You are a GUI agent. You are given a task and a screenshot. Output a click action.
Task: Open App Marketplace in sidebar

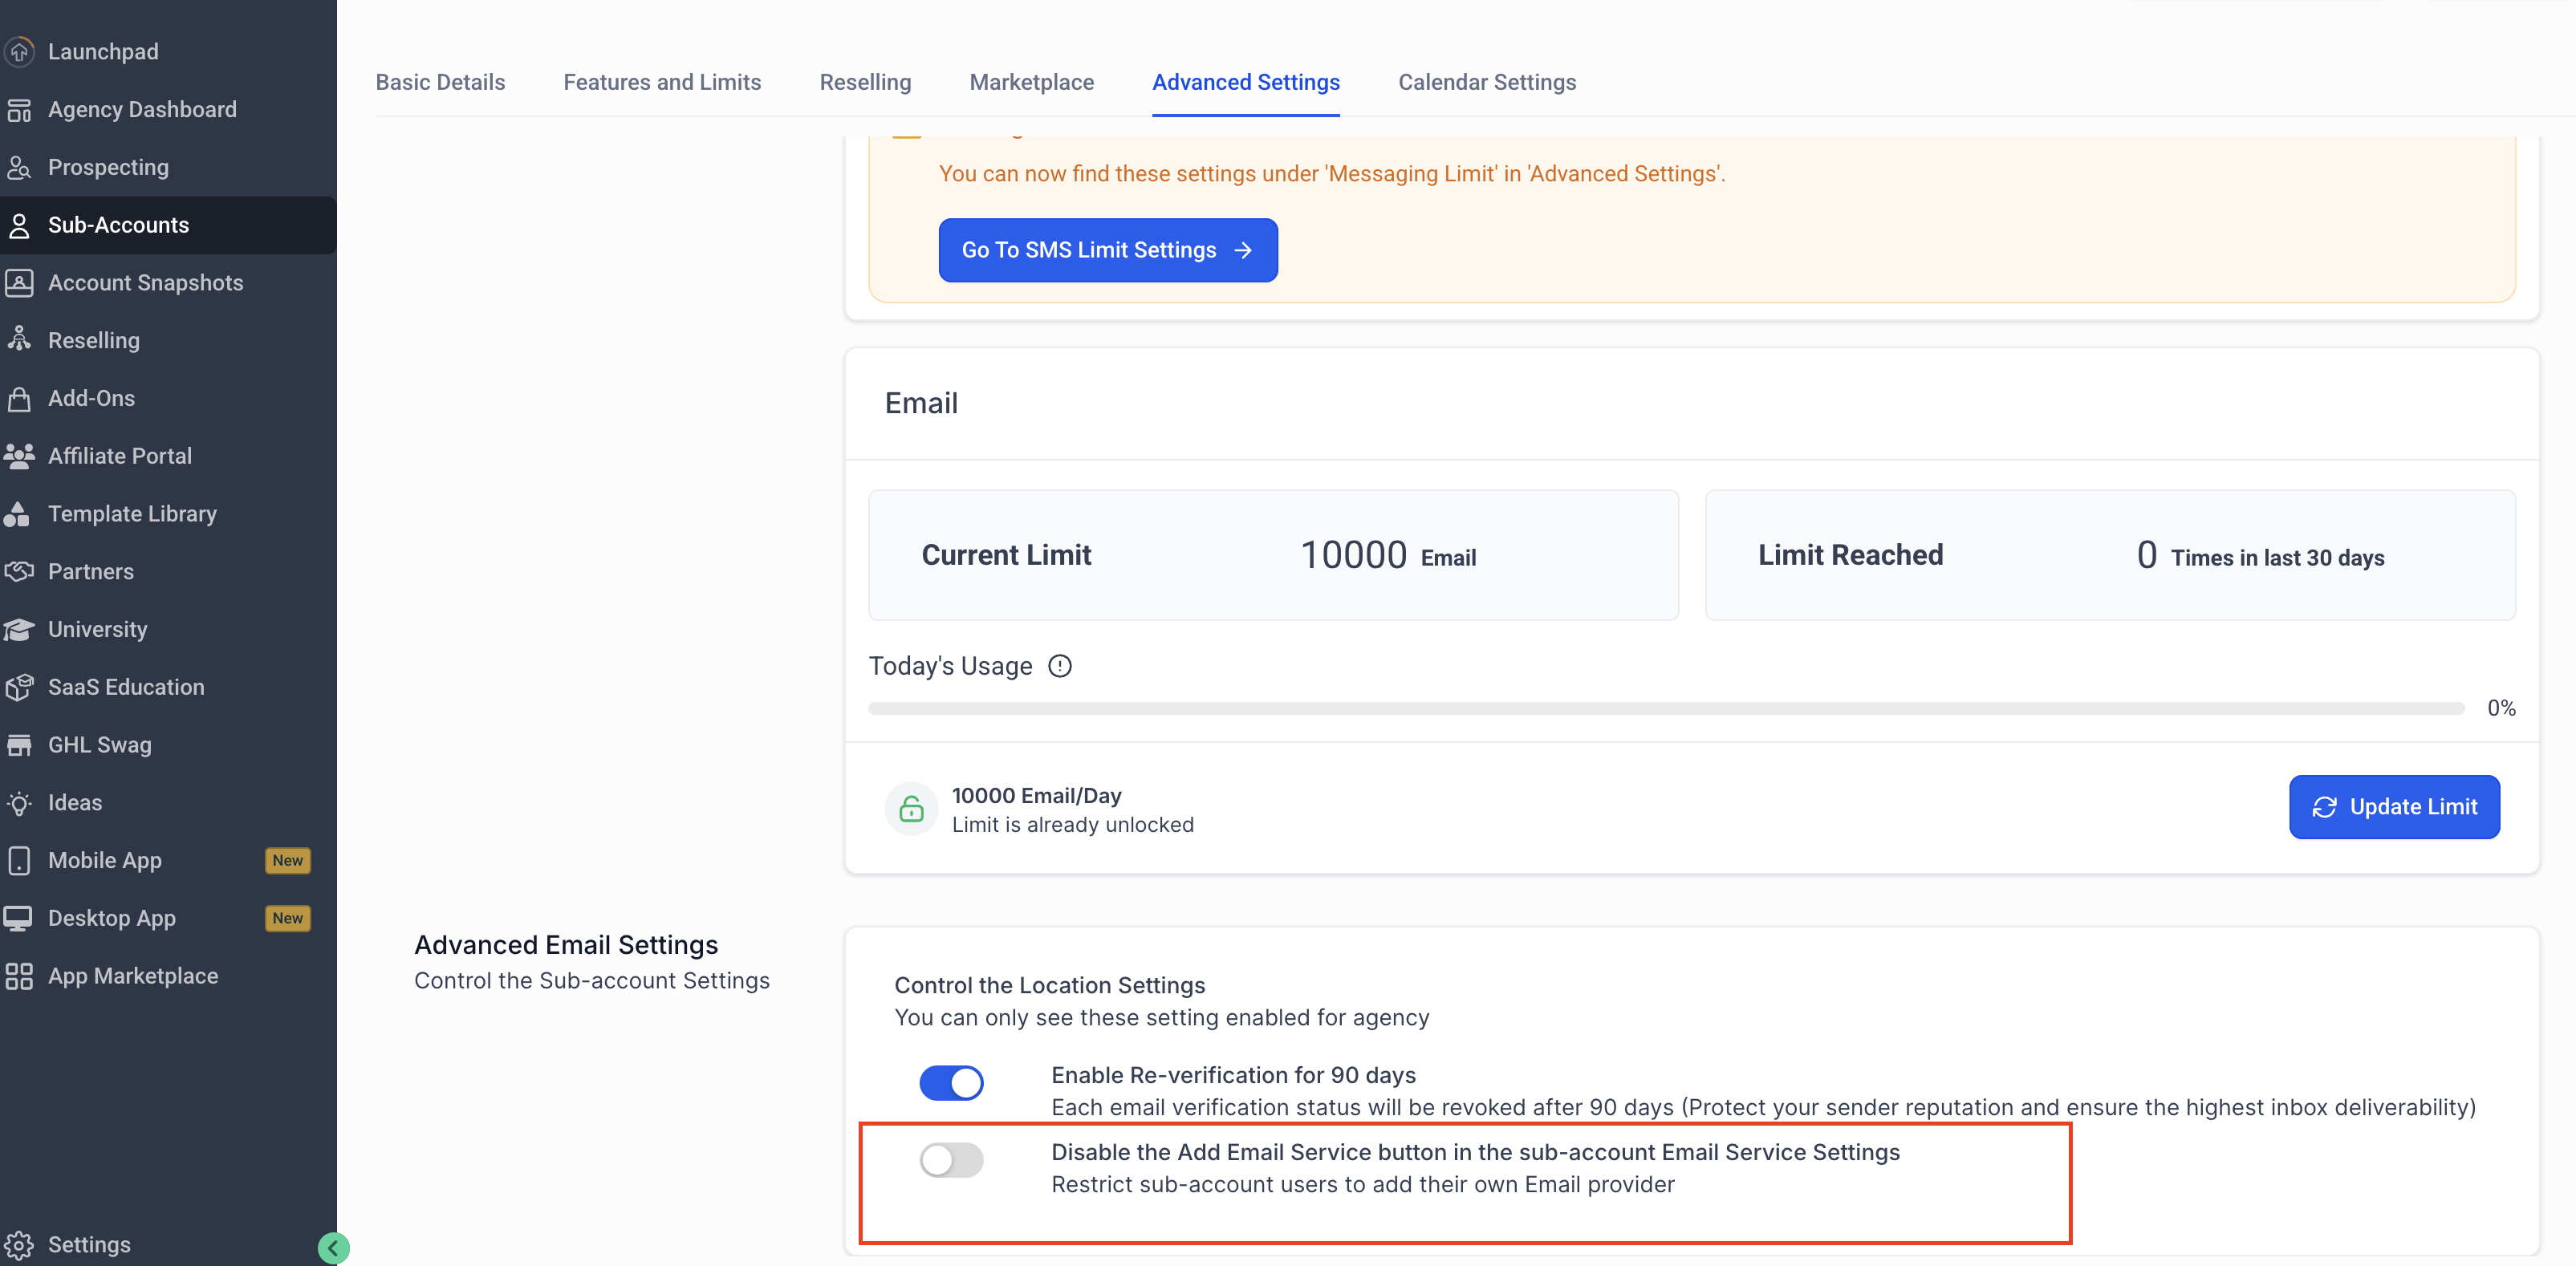coord(132,976)
